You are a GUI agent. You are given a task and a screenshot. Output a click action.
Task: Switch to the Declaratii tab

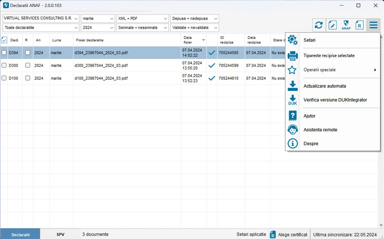[x=20, y=235]
